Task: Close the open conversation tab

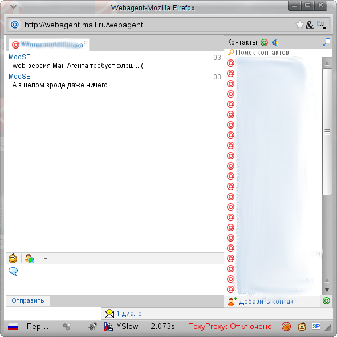Action: coord(86,42)
